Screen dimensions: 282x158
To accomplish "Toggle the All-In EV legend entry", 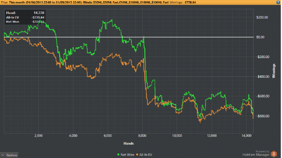I will coord(144,155).
